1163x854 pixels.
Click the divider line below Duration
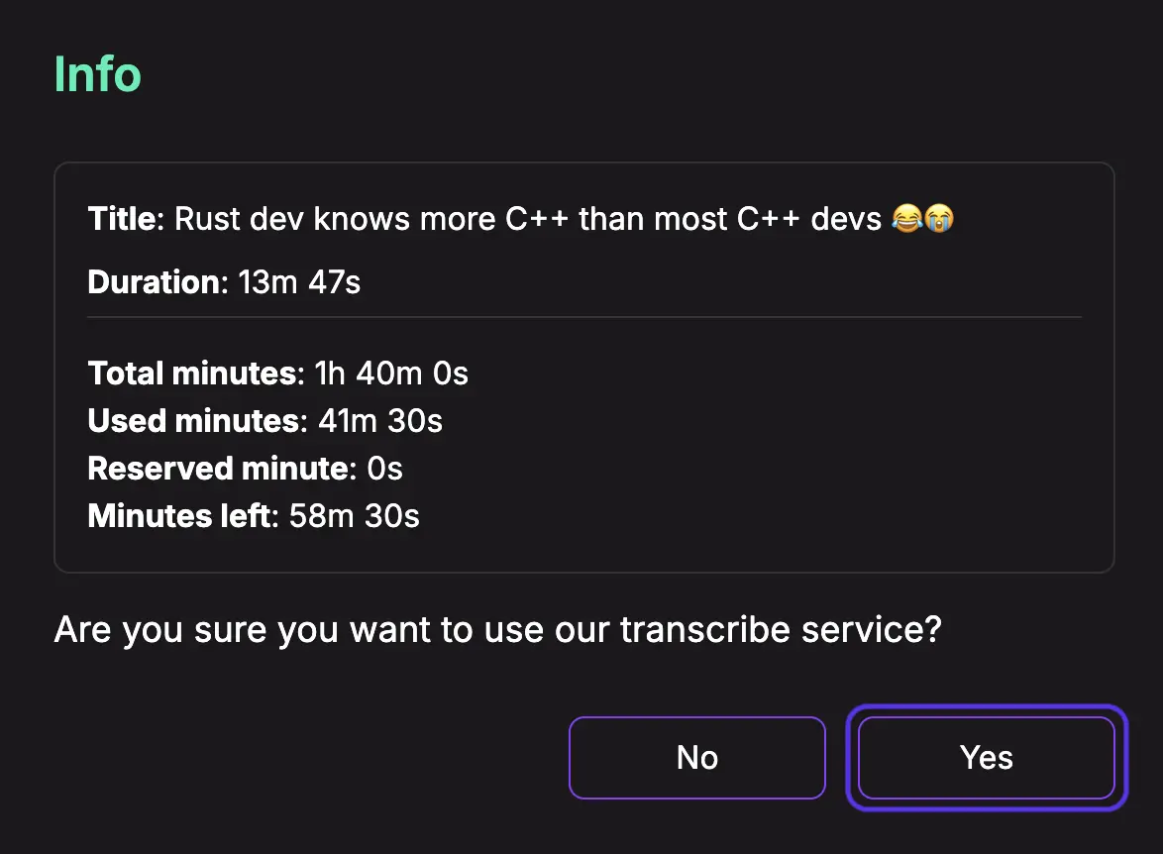[584, 317]
